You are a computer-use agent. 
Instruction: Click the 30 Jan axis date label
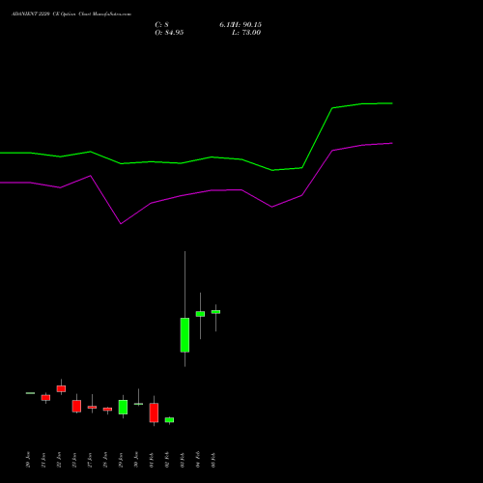coord(136,460)
